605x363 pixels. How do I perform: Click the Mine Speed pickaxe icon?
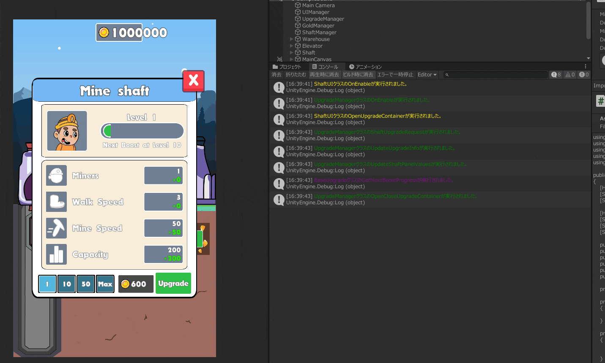click(56, 228)
